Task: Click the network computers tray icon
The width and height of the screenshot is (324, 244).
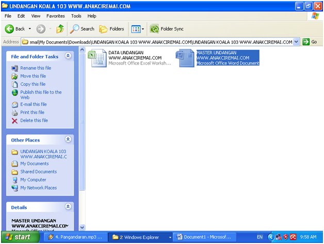Action: click(x=279, y=237)
